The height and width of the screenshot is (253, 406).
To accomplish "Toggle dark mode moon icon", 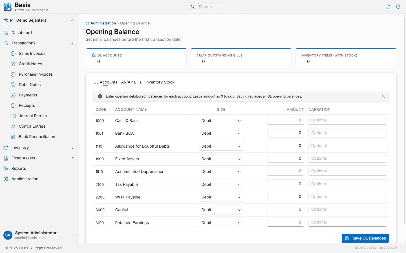I will [x=388, y=7].
